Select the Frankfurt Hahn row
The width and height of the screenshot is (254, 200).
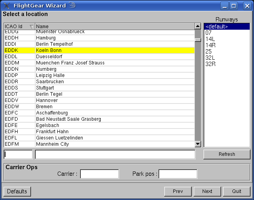[99, 131]
